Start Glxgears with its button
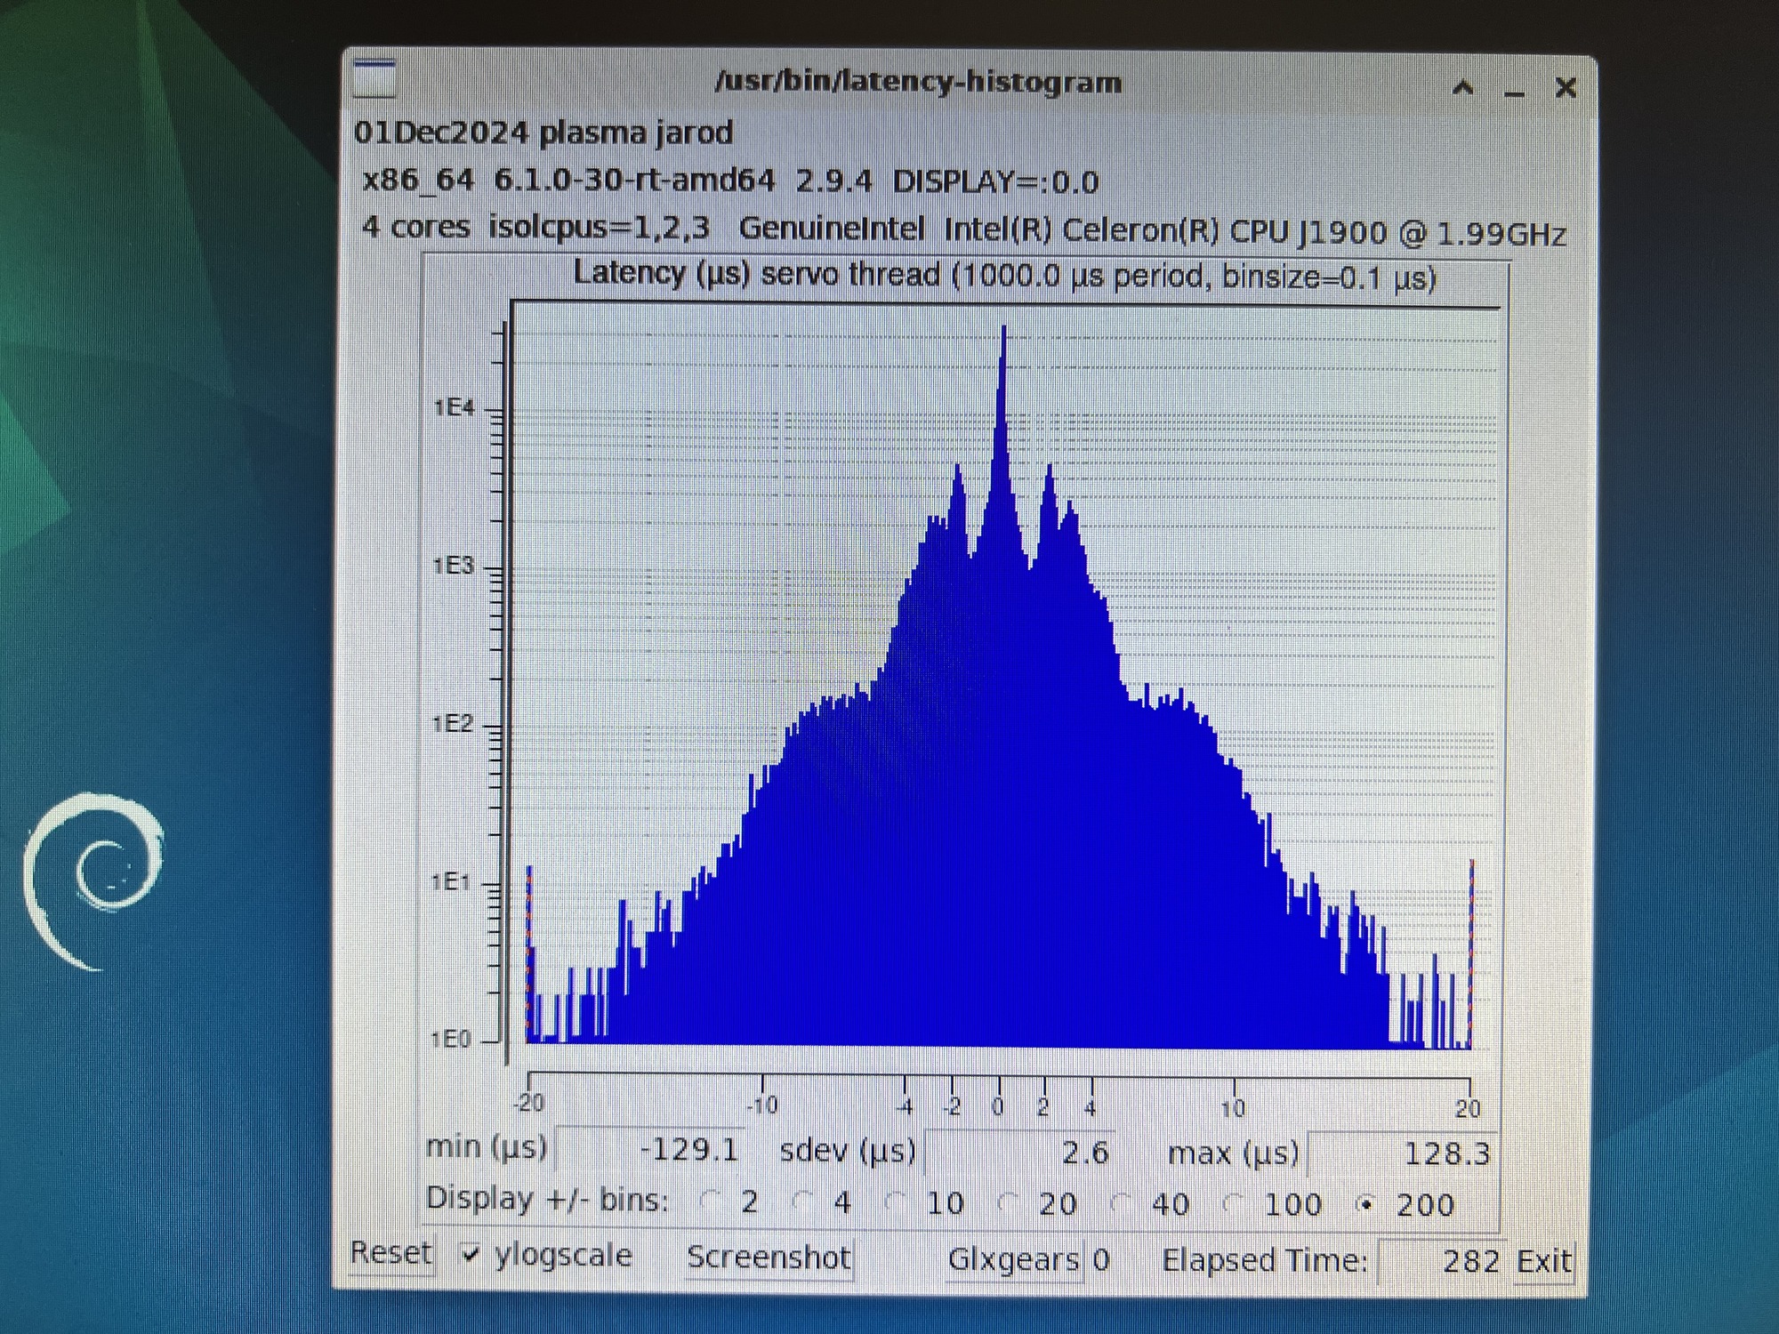This screenshot has height=1334, width=1779. point(1014,1259)
